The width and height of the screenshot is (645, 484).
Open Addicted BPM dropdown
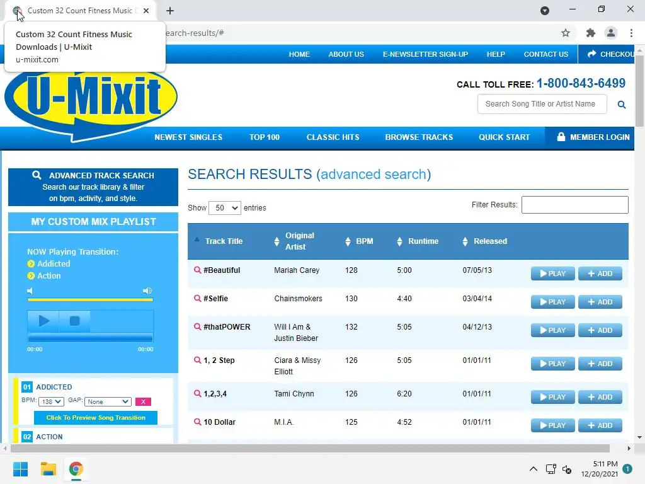[52, 401]
